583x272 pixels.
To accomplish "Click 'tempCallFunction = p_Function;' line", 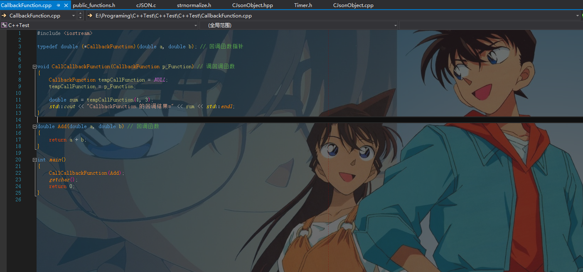I will click(92, 87).
